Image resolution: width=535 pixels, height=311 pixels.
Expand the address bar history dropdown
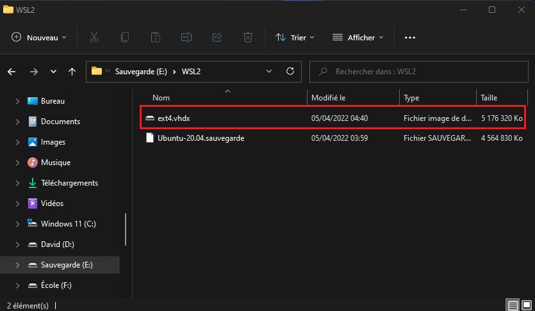click(269, 71)
